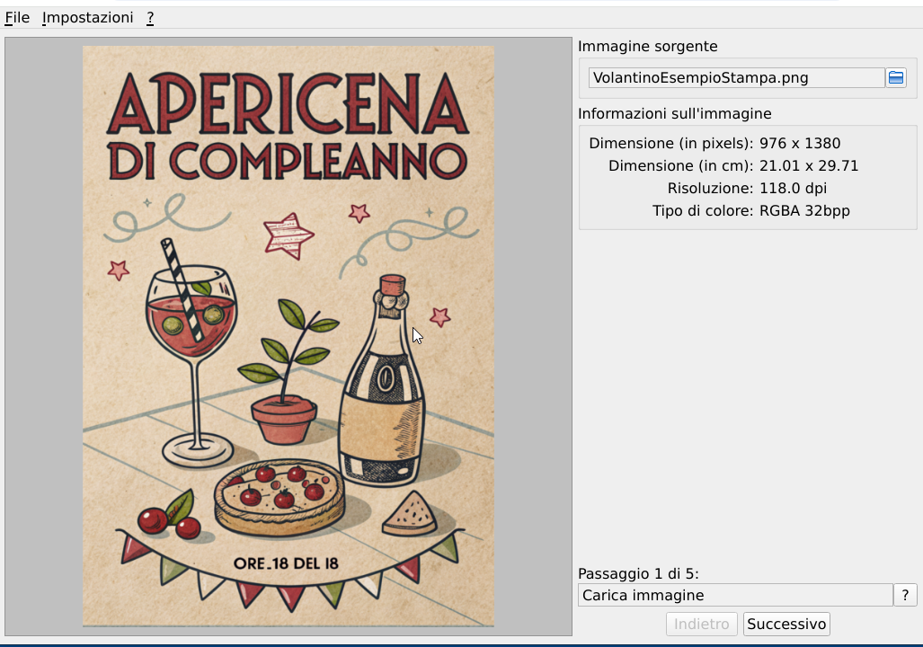The height and width of the screenshot is (647, 923).
Task: Click the 118.0 dpi resolution value
Action: point(793,189)
